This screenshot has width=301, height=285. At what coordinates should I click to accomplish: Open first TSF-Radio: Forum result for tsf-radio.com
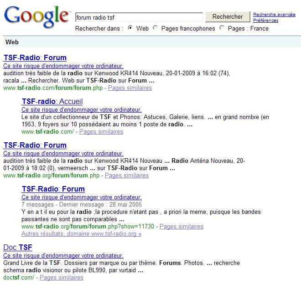35,58
